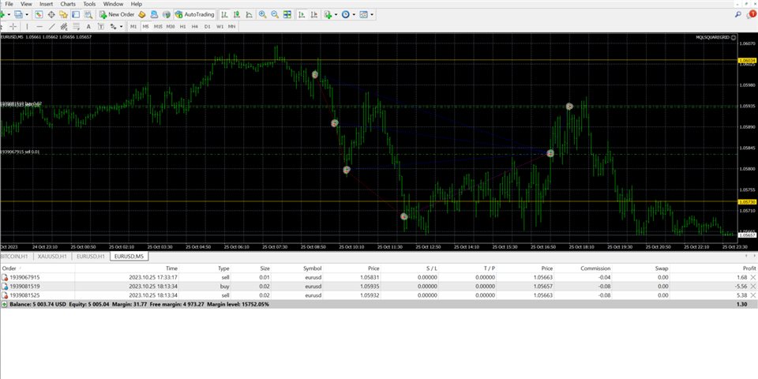Image resolution: width=758 pixels, height=379 pixels.
Task: Sort orders by Profit column header
Action: [x=749, y=268]
